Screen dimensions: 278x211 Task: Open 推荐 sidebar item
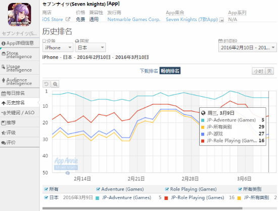pos(20,122)
